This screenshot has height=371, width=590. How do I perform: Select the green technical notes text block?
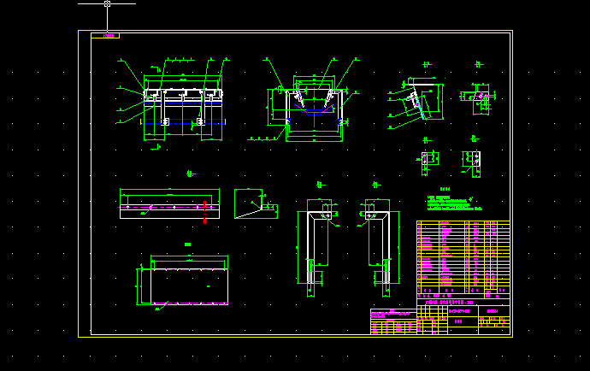455,203
